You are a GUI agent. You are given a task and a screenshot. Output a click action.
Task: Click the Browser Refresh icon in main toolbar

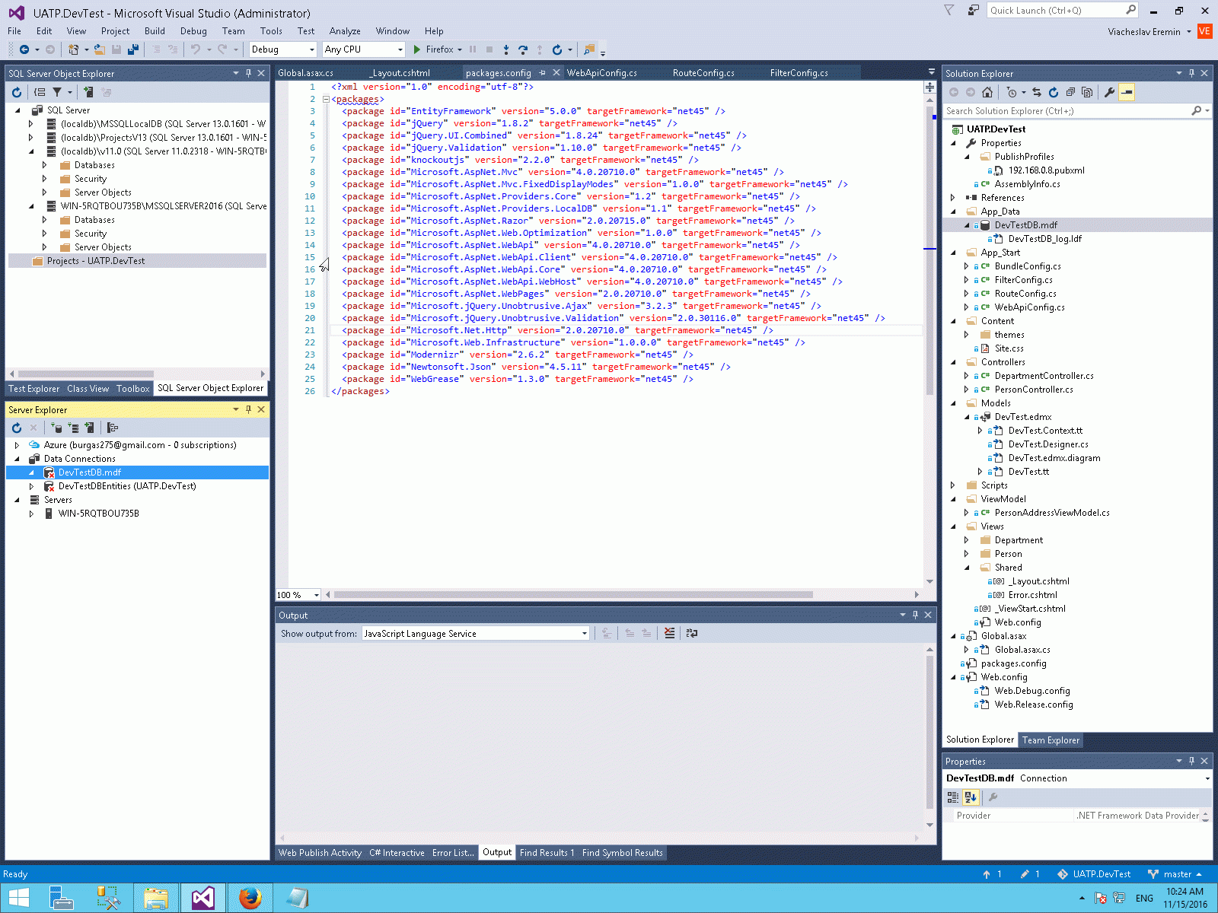(557, 49)
